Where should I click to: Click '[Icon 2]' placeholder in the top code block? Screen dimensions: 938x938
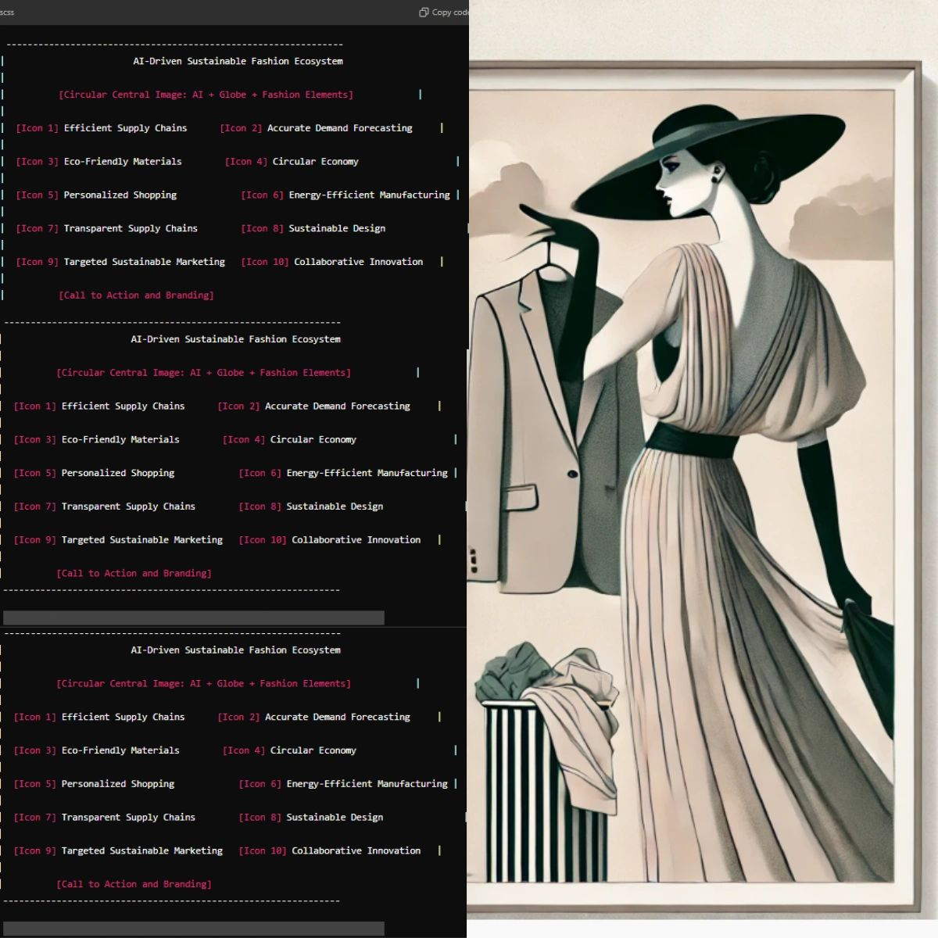click(241, 128)
